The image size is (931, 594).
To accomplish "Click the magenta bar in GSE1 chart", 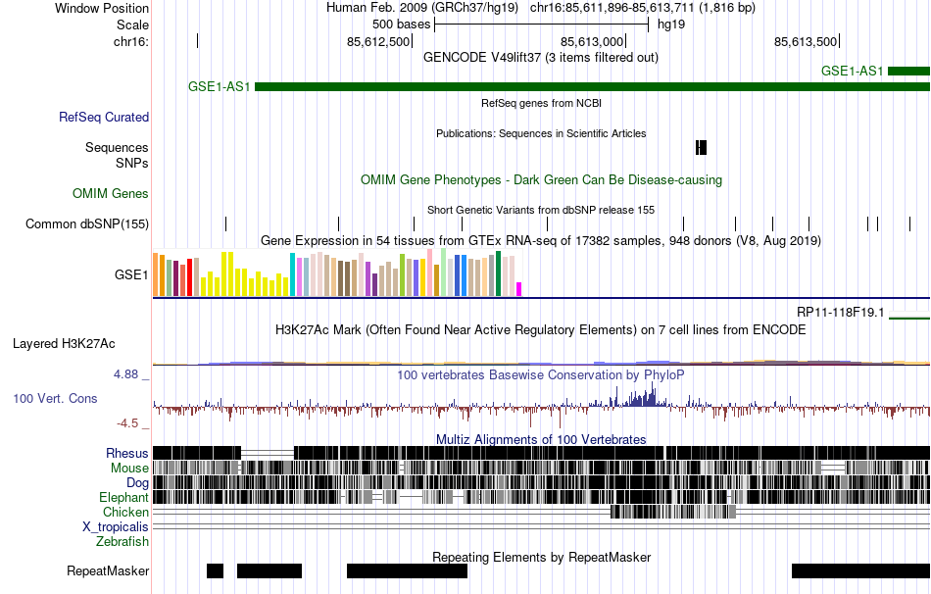I will pyautogui.click(x=518, y=289).
